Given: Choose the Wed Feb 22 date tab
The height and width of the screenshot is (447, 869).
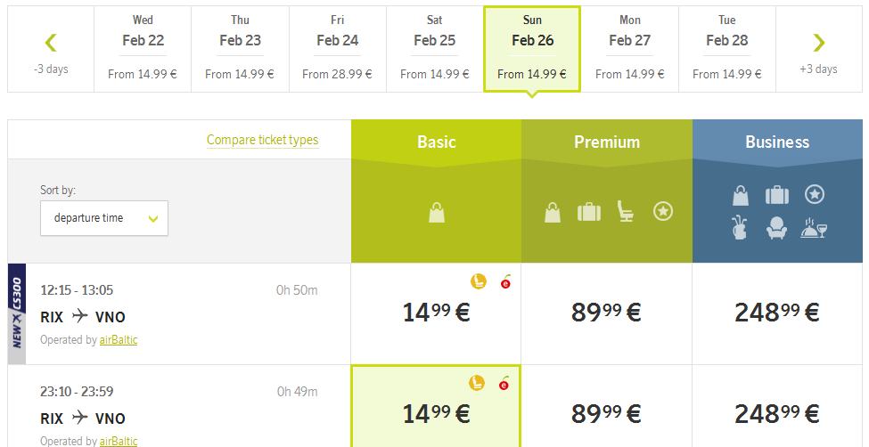Looking at the screenshot, I should (143, 49).
